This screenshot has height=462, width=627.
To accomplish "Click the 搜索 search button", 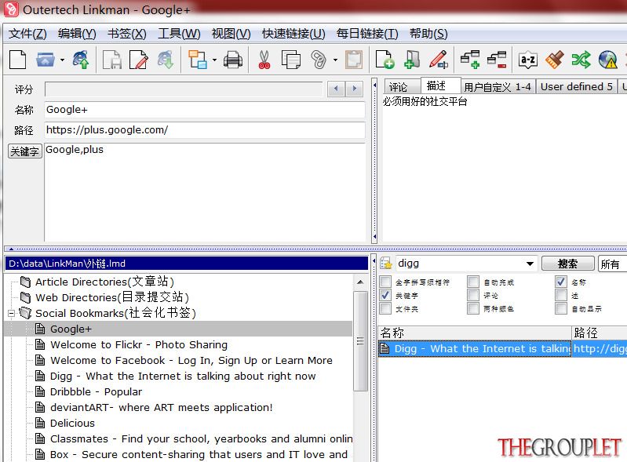I will pyautogui.click(x=567, y=264).
